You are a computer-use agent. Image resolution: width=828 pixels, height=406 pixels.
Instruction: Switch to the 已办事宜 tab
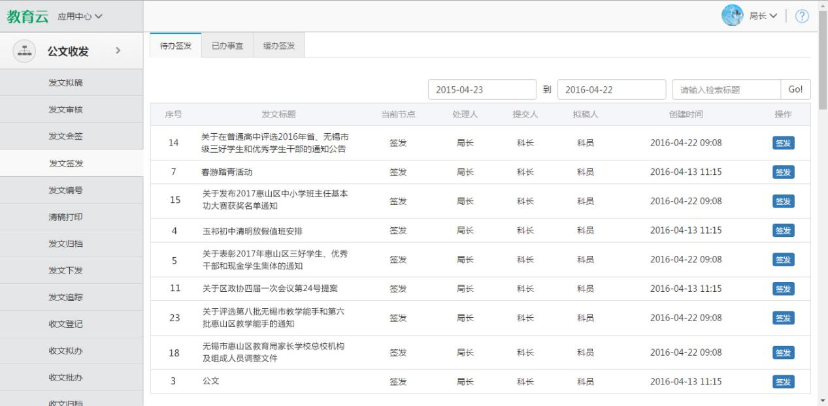pyautogui.click(x=227, y=46)
